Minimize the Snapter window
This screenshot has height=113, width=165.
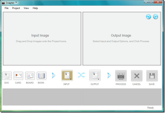pos(146,2)
